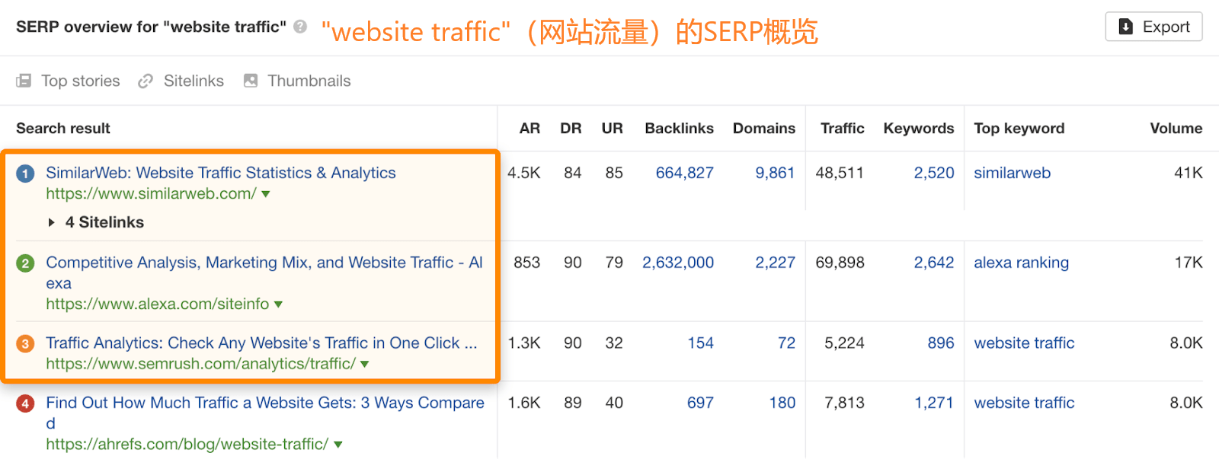Image resolution: width=1219 pixels, height=459 pixels.
Task: Open Traffic Analytics: Check Any Website's Traffic result
Action: click(x=261, y=343)
